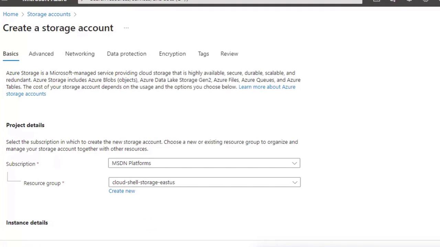Screen dimensions: 440x247
Task: Open the portal settings gear icon
Action: [426, 1]
